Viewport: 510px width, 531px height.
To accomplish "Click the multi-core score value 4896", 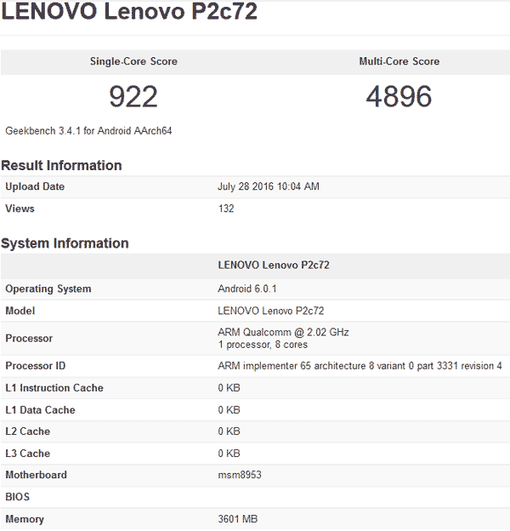I will coord(399,96).
